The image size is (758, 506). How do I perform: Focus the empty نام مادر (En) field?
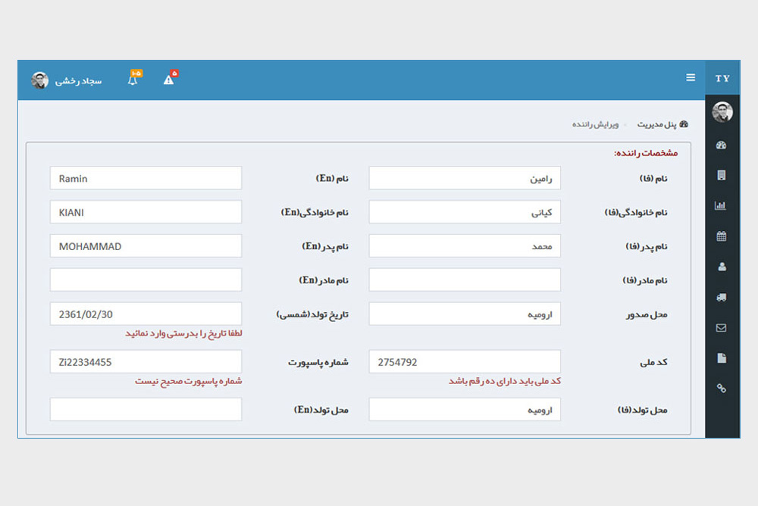click(x=146, y=280)
